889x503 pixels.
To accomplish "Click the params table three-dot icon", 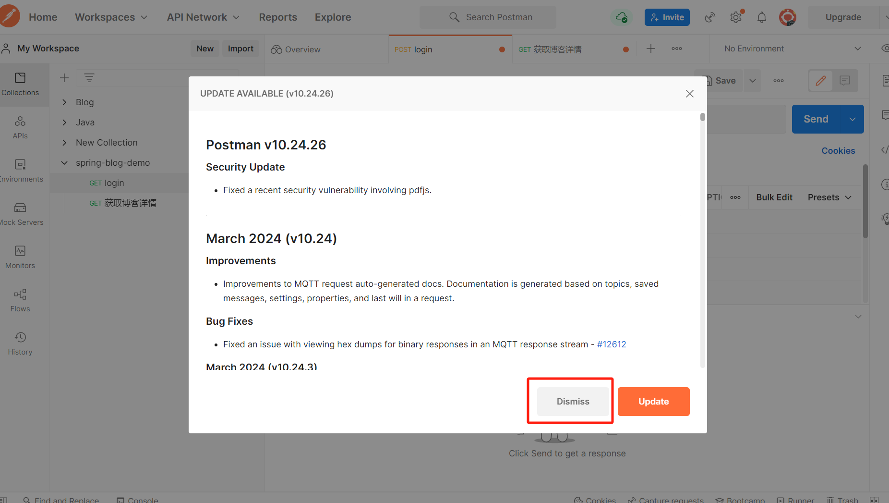I will 735,197.
